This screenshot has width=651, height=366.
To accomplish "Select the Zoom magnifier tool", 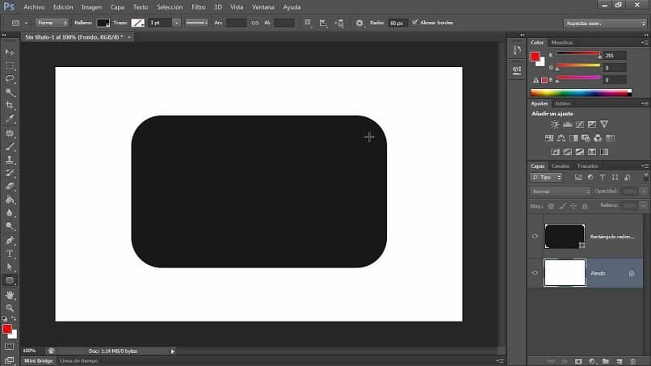I will tap(10, 308).
